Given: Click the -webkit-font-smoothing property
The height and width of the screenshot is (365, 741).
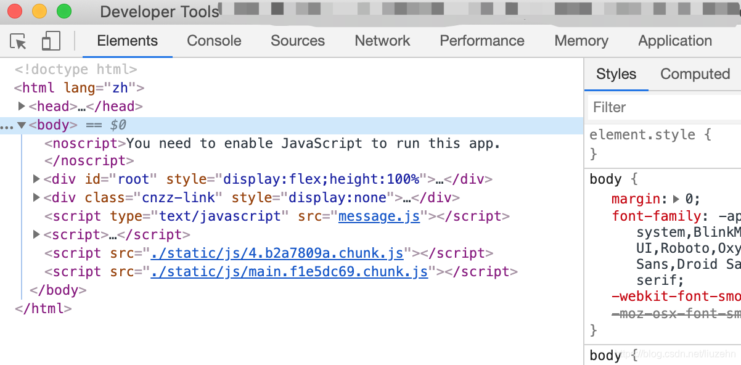Looking at the screenshot, I should [x=676, y=297].
